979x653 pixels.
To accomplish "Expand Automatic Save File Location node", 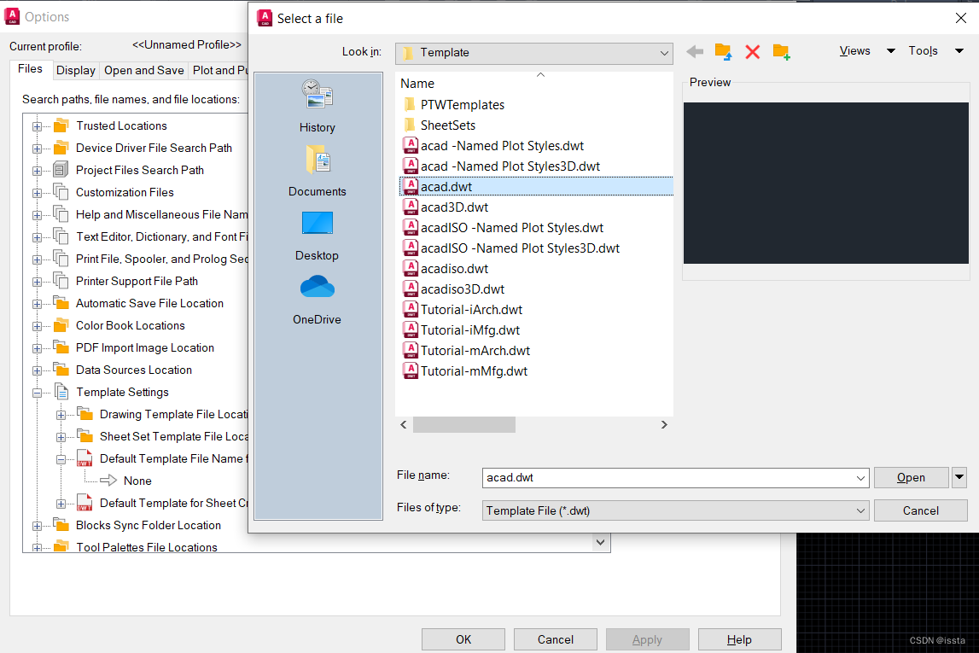I will pos(38,305).
